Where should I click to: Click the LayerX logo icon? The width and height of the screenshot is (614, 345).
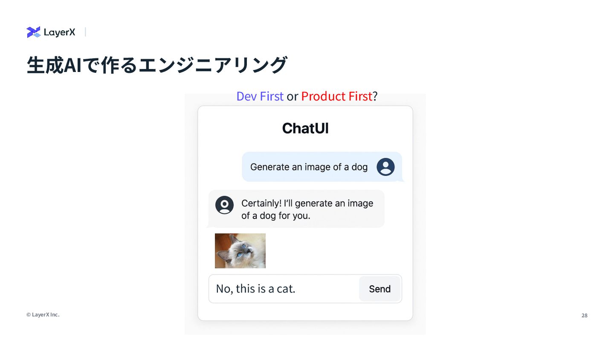tap(33, 32)
